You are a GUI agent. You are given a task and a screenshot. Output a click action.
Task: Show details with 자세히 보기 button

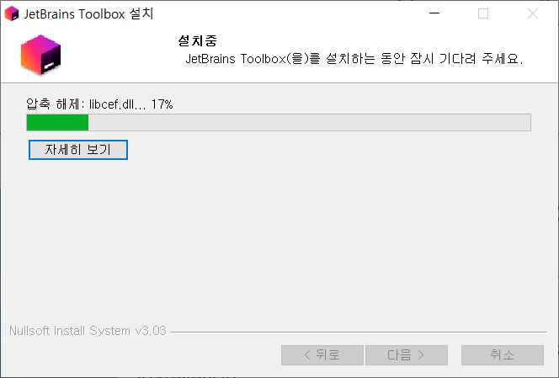[78, 150]
